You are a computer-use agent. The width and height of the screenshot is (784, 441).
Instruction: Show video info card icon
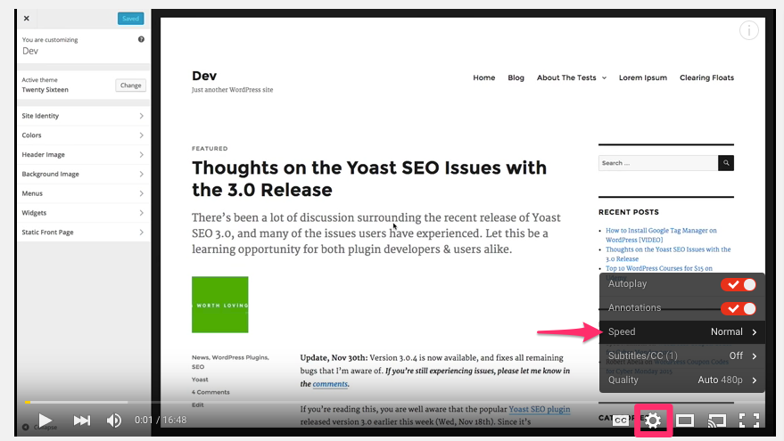(749, 31)
